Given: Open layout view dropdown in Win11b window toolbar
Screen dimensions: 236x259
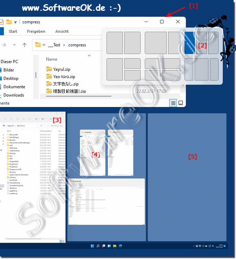Looking at the screenshot, I should pos(44,119).
